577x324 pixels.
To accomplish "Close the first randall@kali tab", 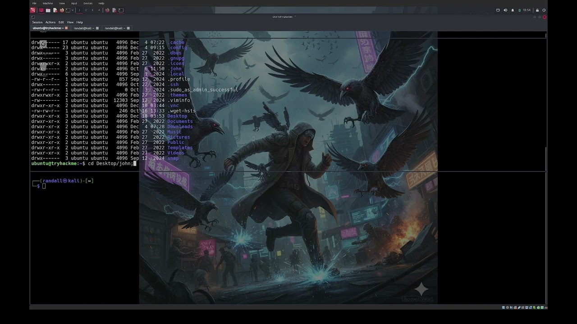I will pyautogui.click(x=97, y=28).
